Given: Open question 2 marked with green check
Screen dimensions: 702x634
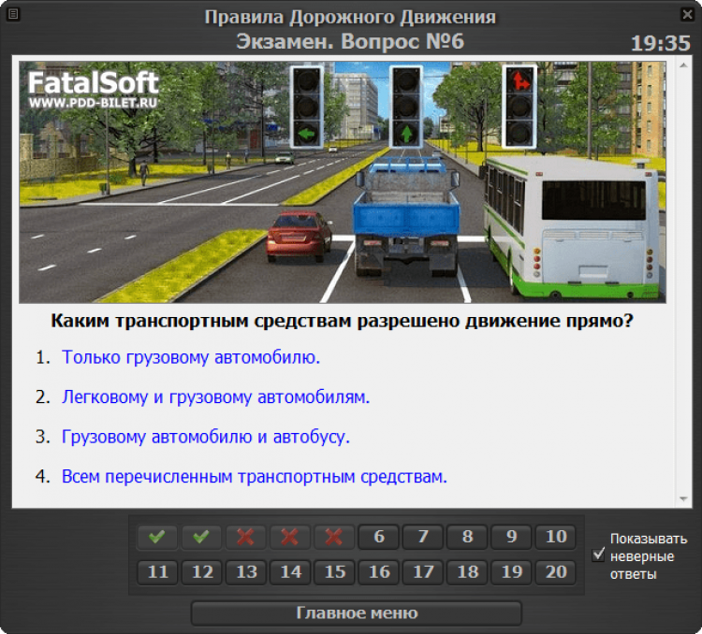Looking at the screenshot, I should (201, 537).
